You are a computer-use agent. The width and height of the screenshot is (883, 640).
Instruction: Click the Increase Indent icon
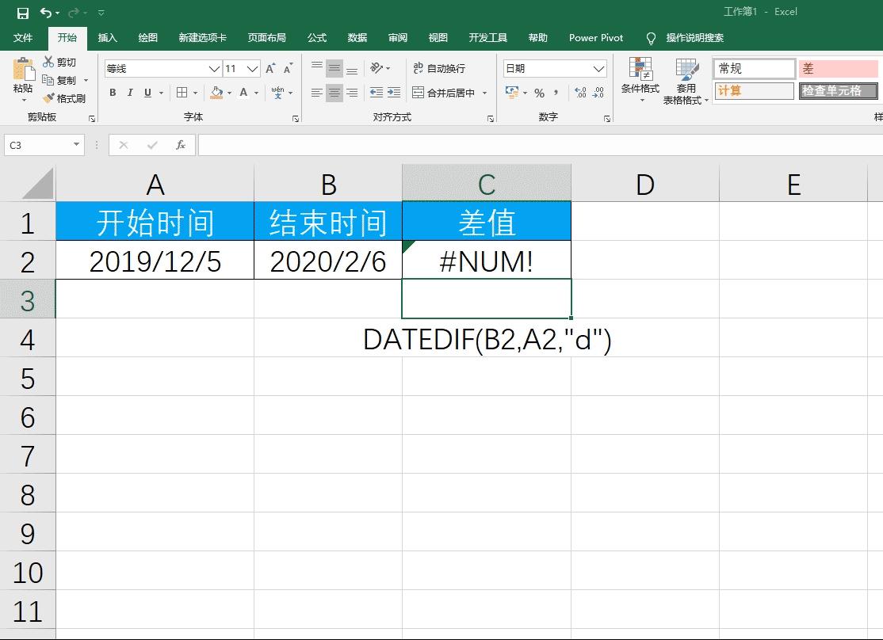(x=392, y=92)
